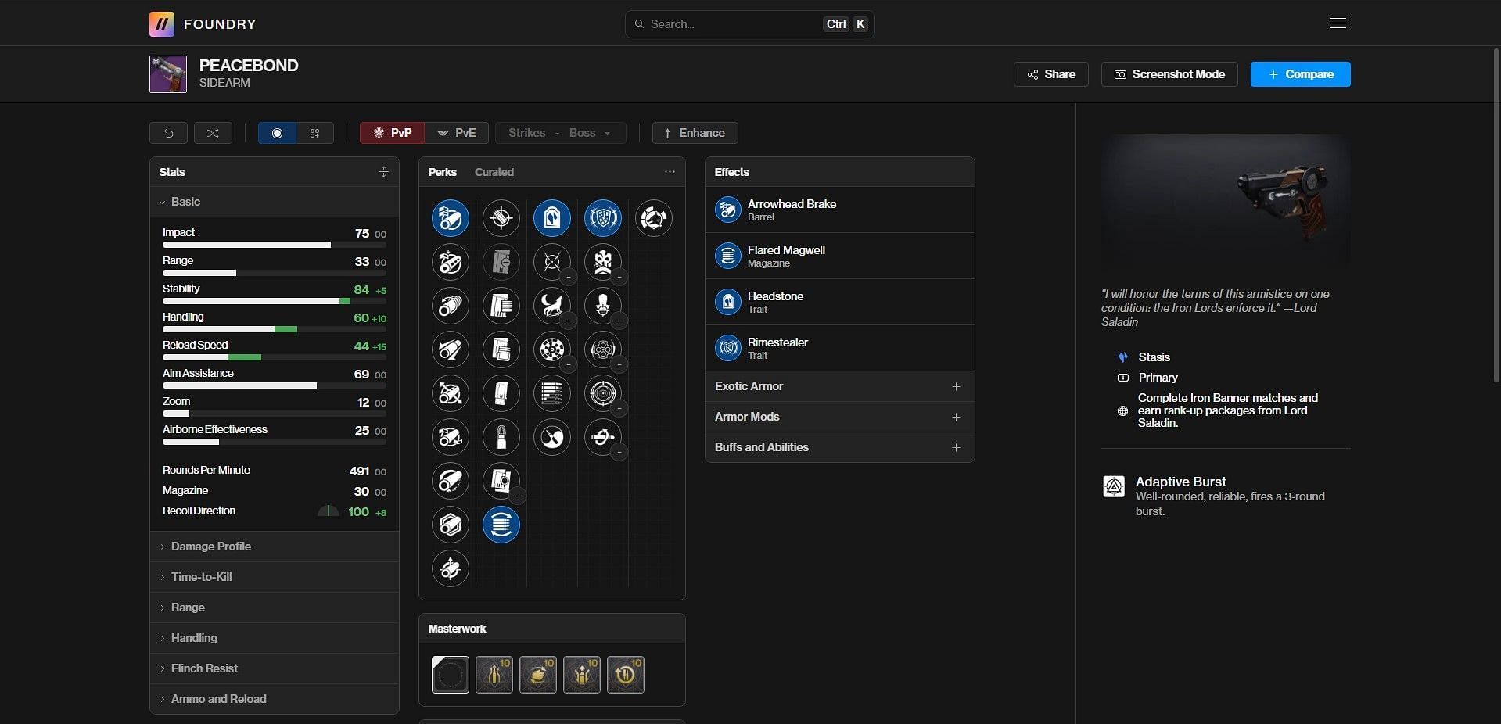Screen dimensions: 1501x724
Task: Open Headstone in Effects list
Action: [x=839, y=302]
